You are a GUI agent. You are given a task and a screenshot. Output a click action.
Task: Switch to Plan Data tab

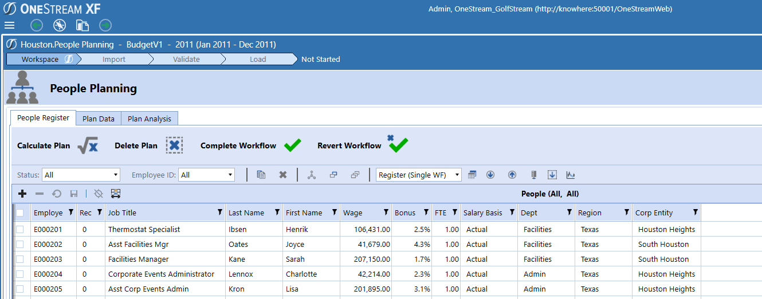pyautogui.click(x=99, y=119)
